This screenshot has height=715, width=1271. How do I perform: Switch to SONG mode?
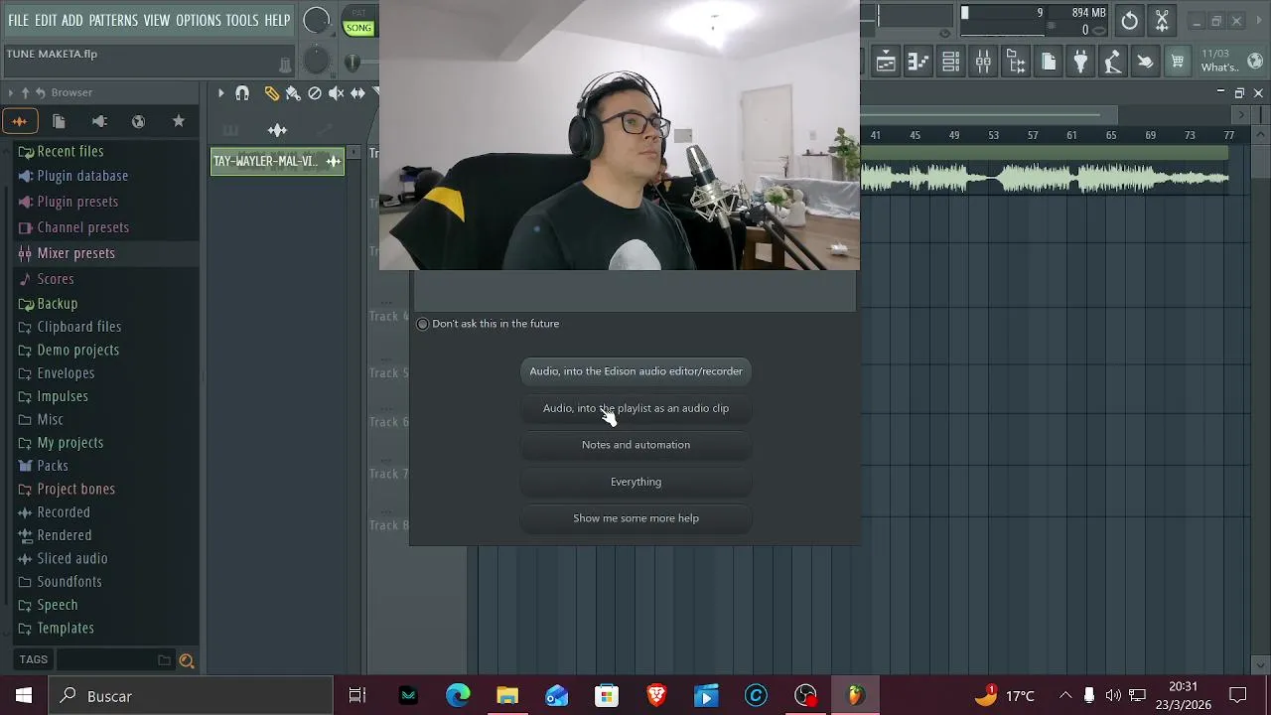pos(358,28)
